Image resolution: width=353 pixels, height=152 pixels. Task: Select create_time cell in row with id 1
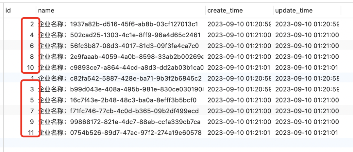tap(239, 78)
